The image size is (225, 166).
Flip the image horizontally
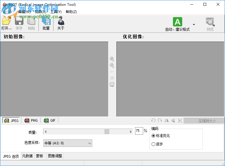pos(167,120)
